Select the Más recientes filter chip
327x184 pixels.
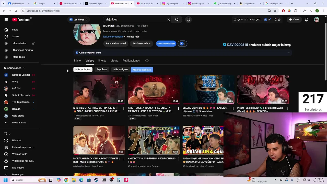(83, 70)
